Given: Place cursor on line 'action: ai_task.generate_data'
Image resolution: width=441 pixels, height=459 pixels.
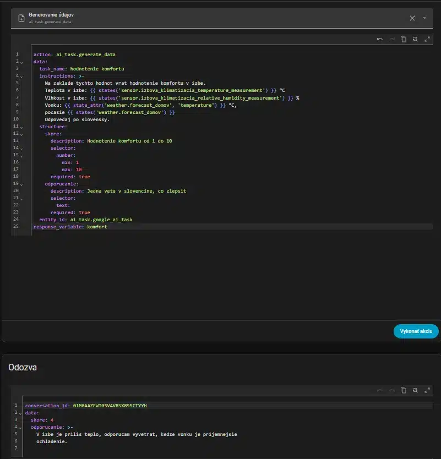Looking at the screenshot, I should click(x=74, y=54).
